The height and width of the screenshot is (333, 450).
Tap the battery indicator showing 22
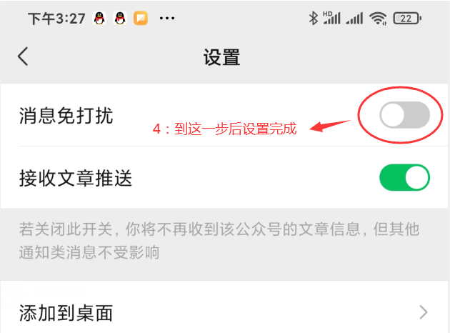[x=407, y=19]
